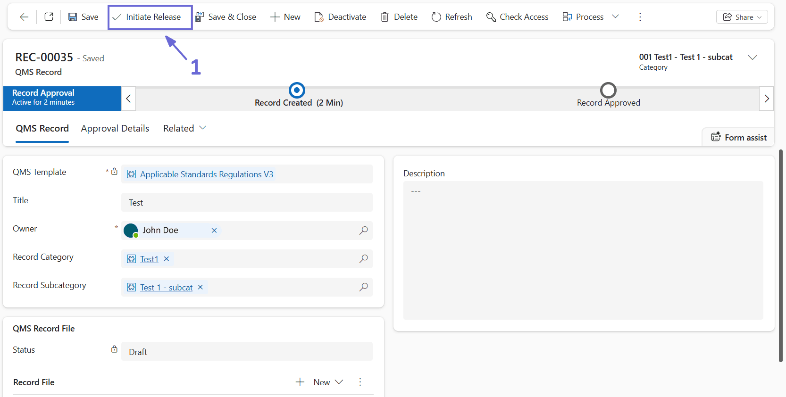Remove Test 1 - subcat value
Screen dimensions: 786x397
(201, 287)
